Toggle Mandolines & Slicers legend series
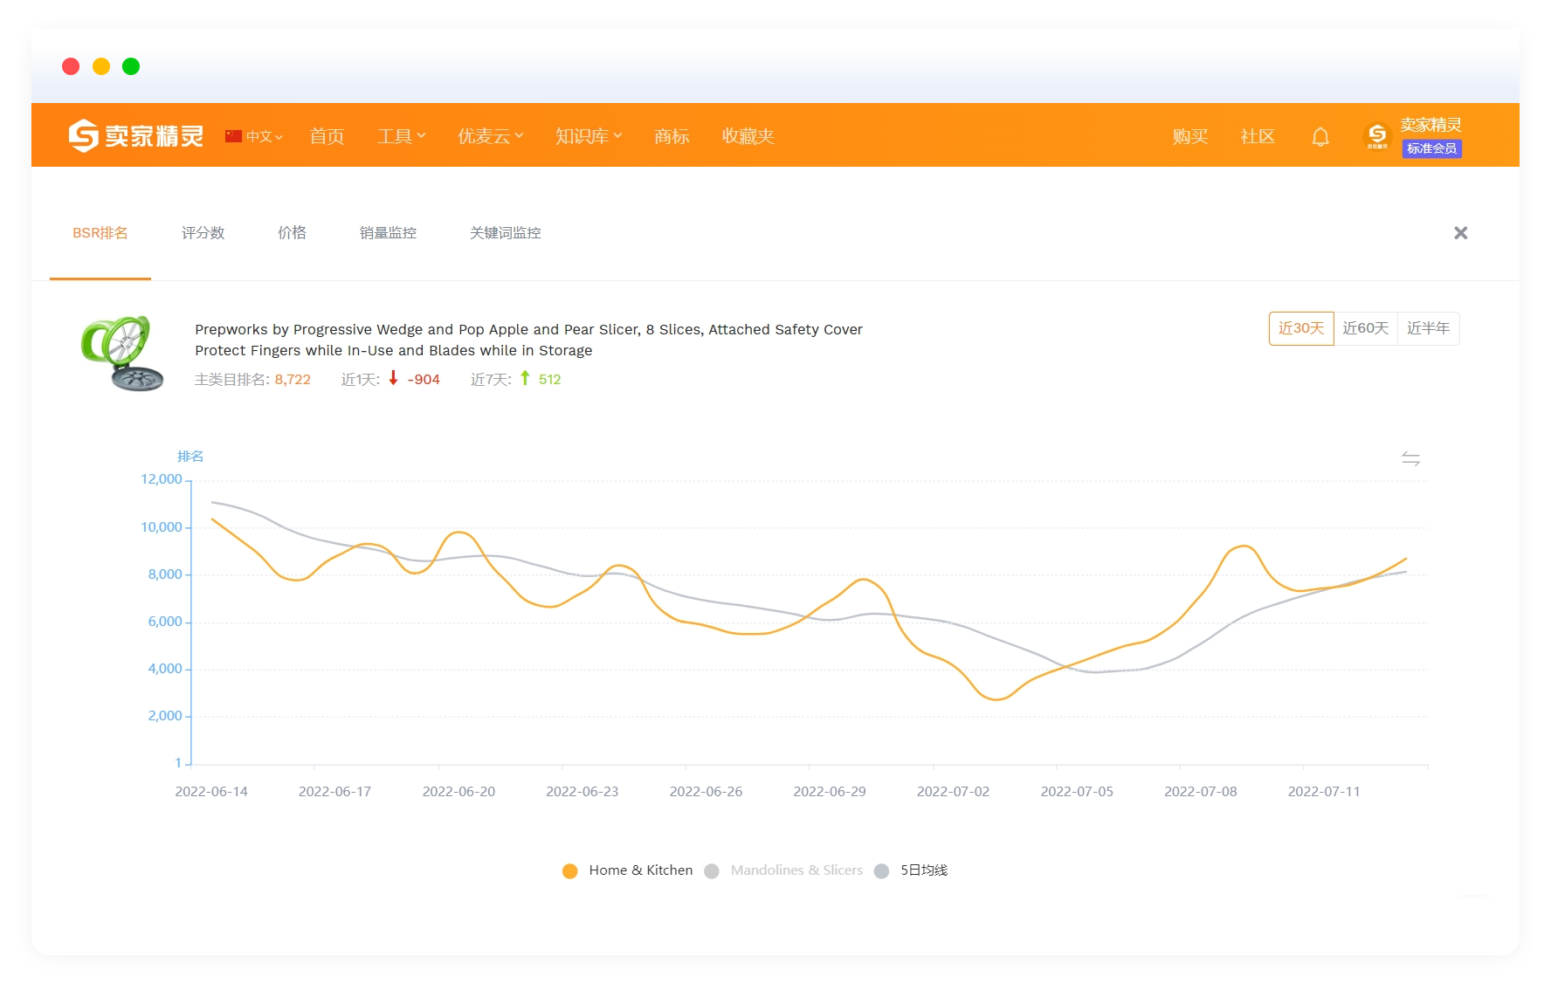 coord(783,870)
